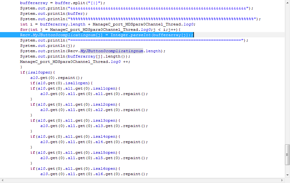Click the 'al5.get(0).repaint()' line
Screen dimensions: 290x183
click(94, 158)
